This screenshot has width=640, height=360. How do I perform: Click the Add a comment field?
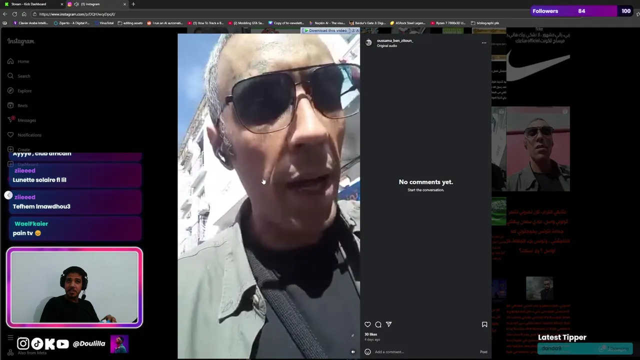coord(425,351)
